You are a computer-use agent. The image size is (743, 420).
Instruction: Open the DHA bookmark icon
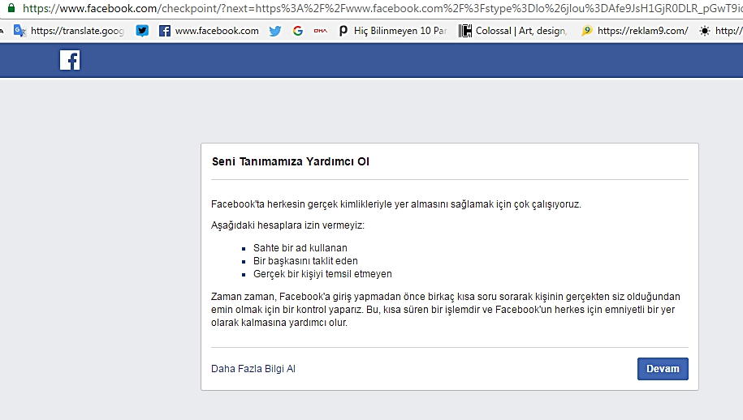(x=320, y=31)
